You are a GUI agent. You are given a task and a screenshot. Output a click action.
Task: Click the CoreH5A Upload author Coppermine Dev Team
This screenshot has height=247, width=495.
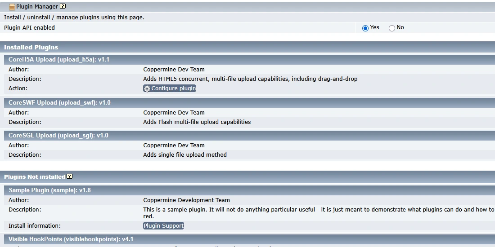(x=174, y=70)
